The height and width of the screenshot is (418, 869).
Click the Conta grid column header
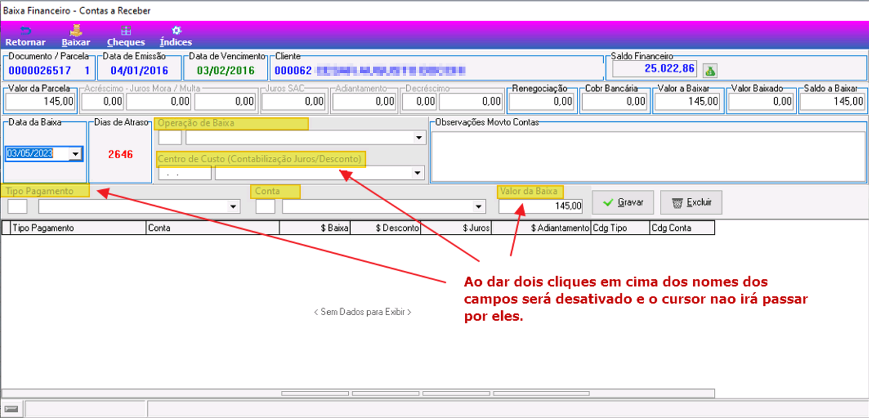click(x=212, y=228)
